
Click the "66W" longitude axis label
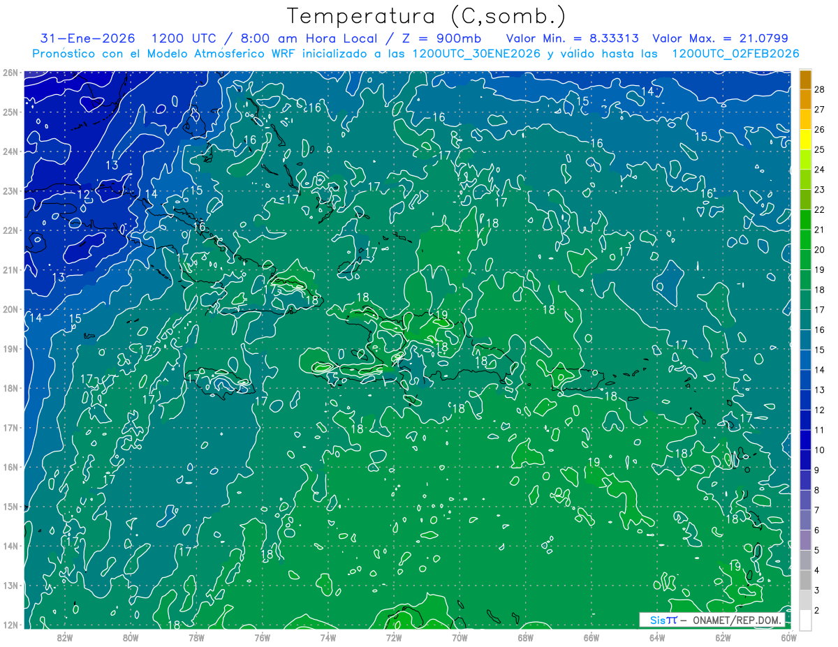[591, 638]
